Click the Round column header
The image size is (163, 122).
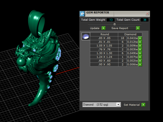point(105,34)
